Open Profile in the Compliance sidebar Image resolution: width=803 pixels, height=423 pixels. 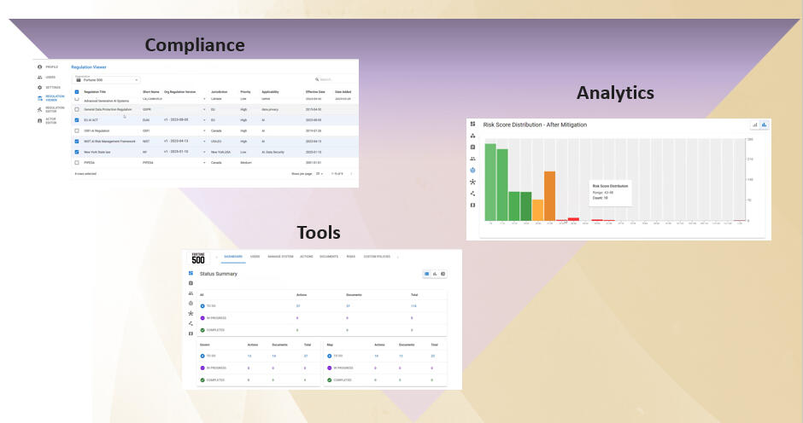[48, 67]
